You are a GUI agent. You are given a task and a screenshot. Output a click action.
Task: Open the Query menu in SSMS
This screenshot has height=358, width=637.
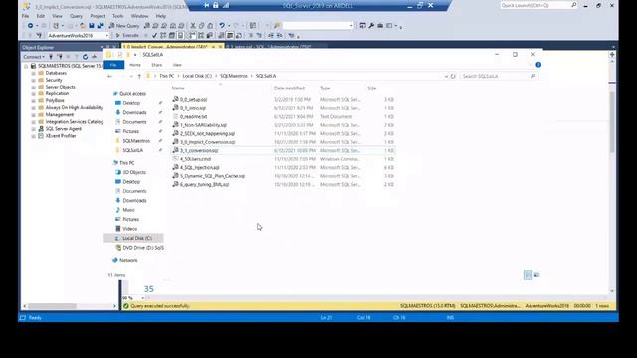[76, 16]
